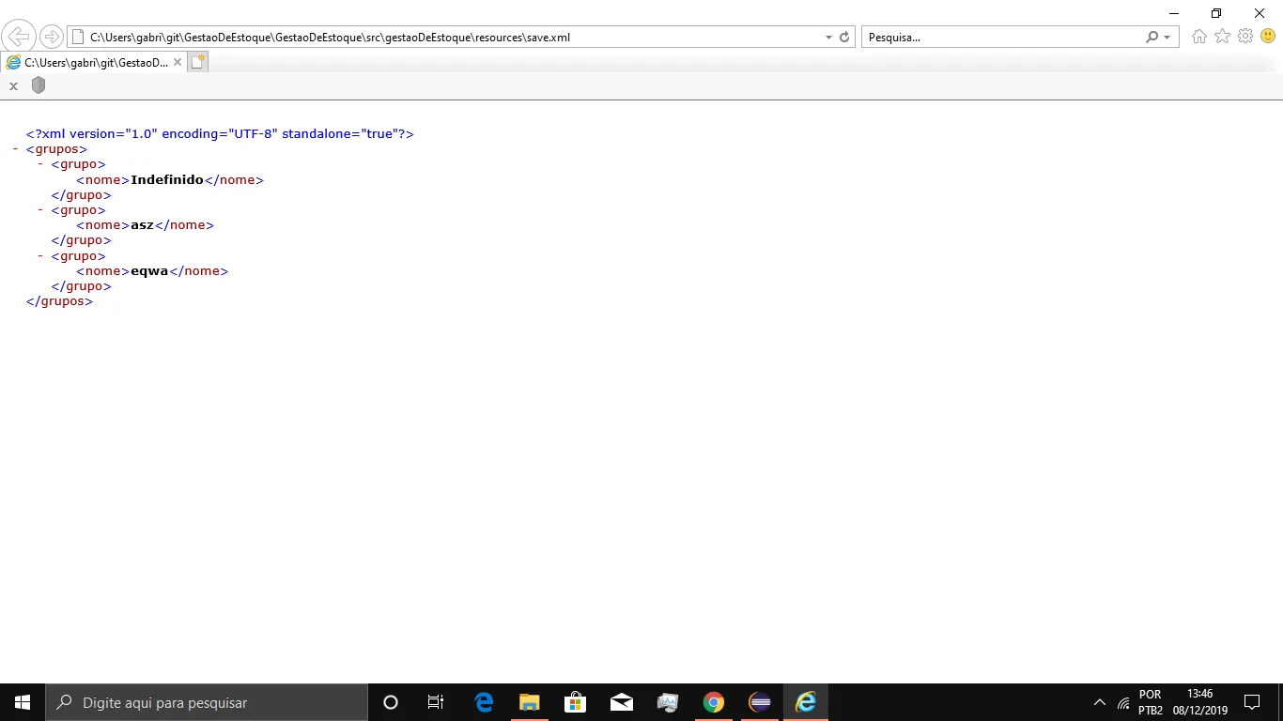Open the Favorites star icon
The image size is (1283, 721).
click(x=1222, y=37)
